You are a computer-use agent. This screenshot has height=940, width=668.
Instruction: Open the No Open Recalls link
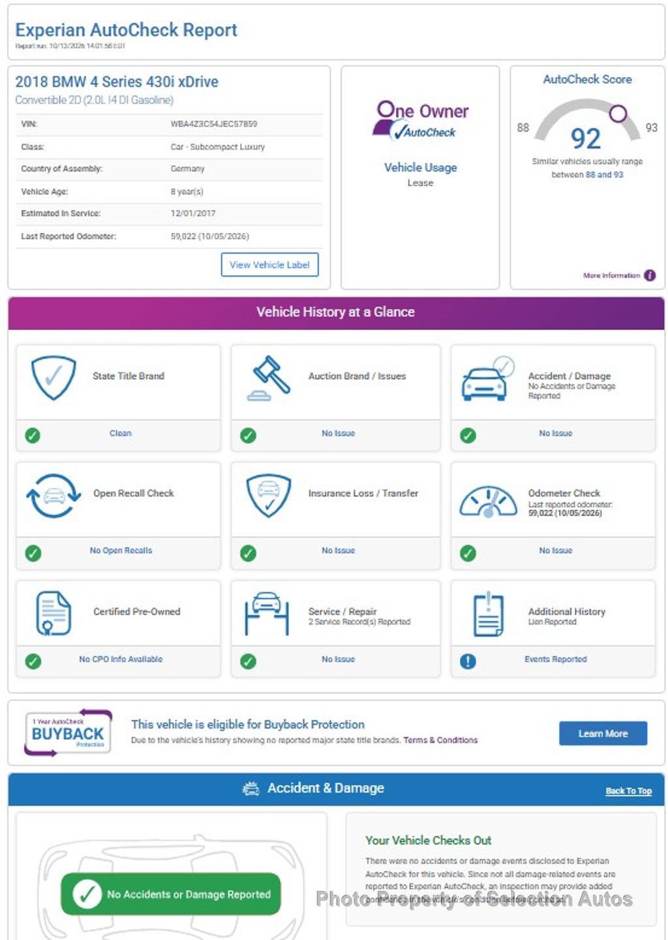click(121, 551)
